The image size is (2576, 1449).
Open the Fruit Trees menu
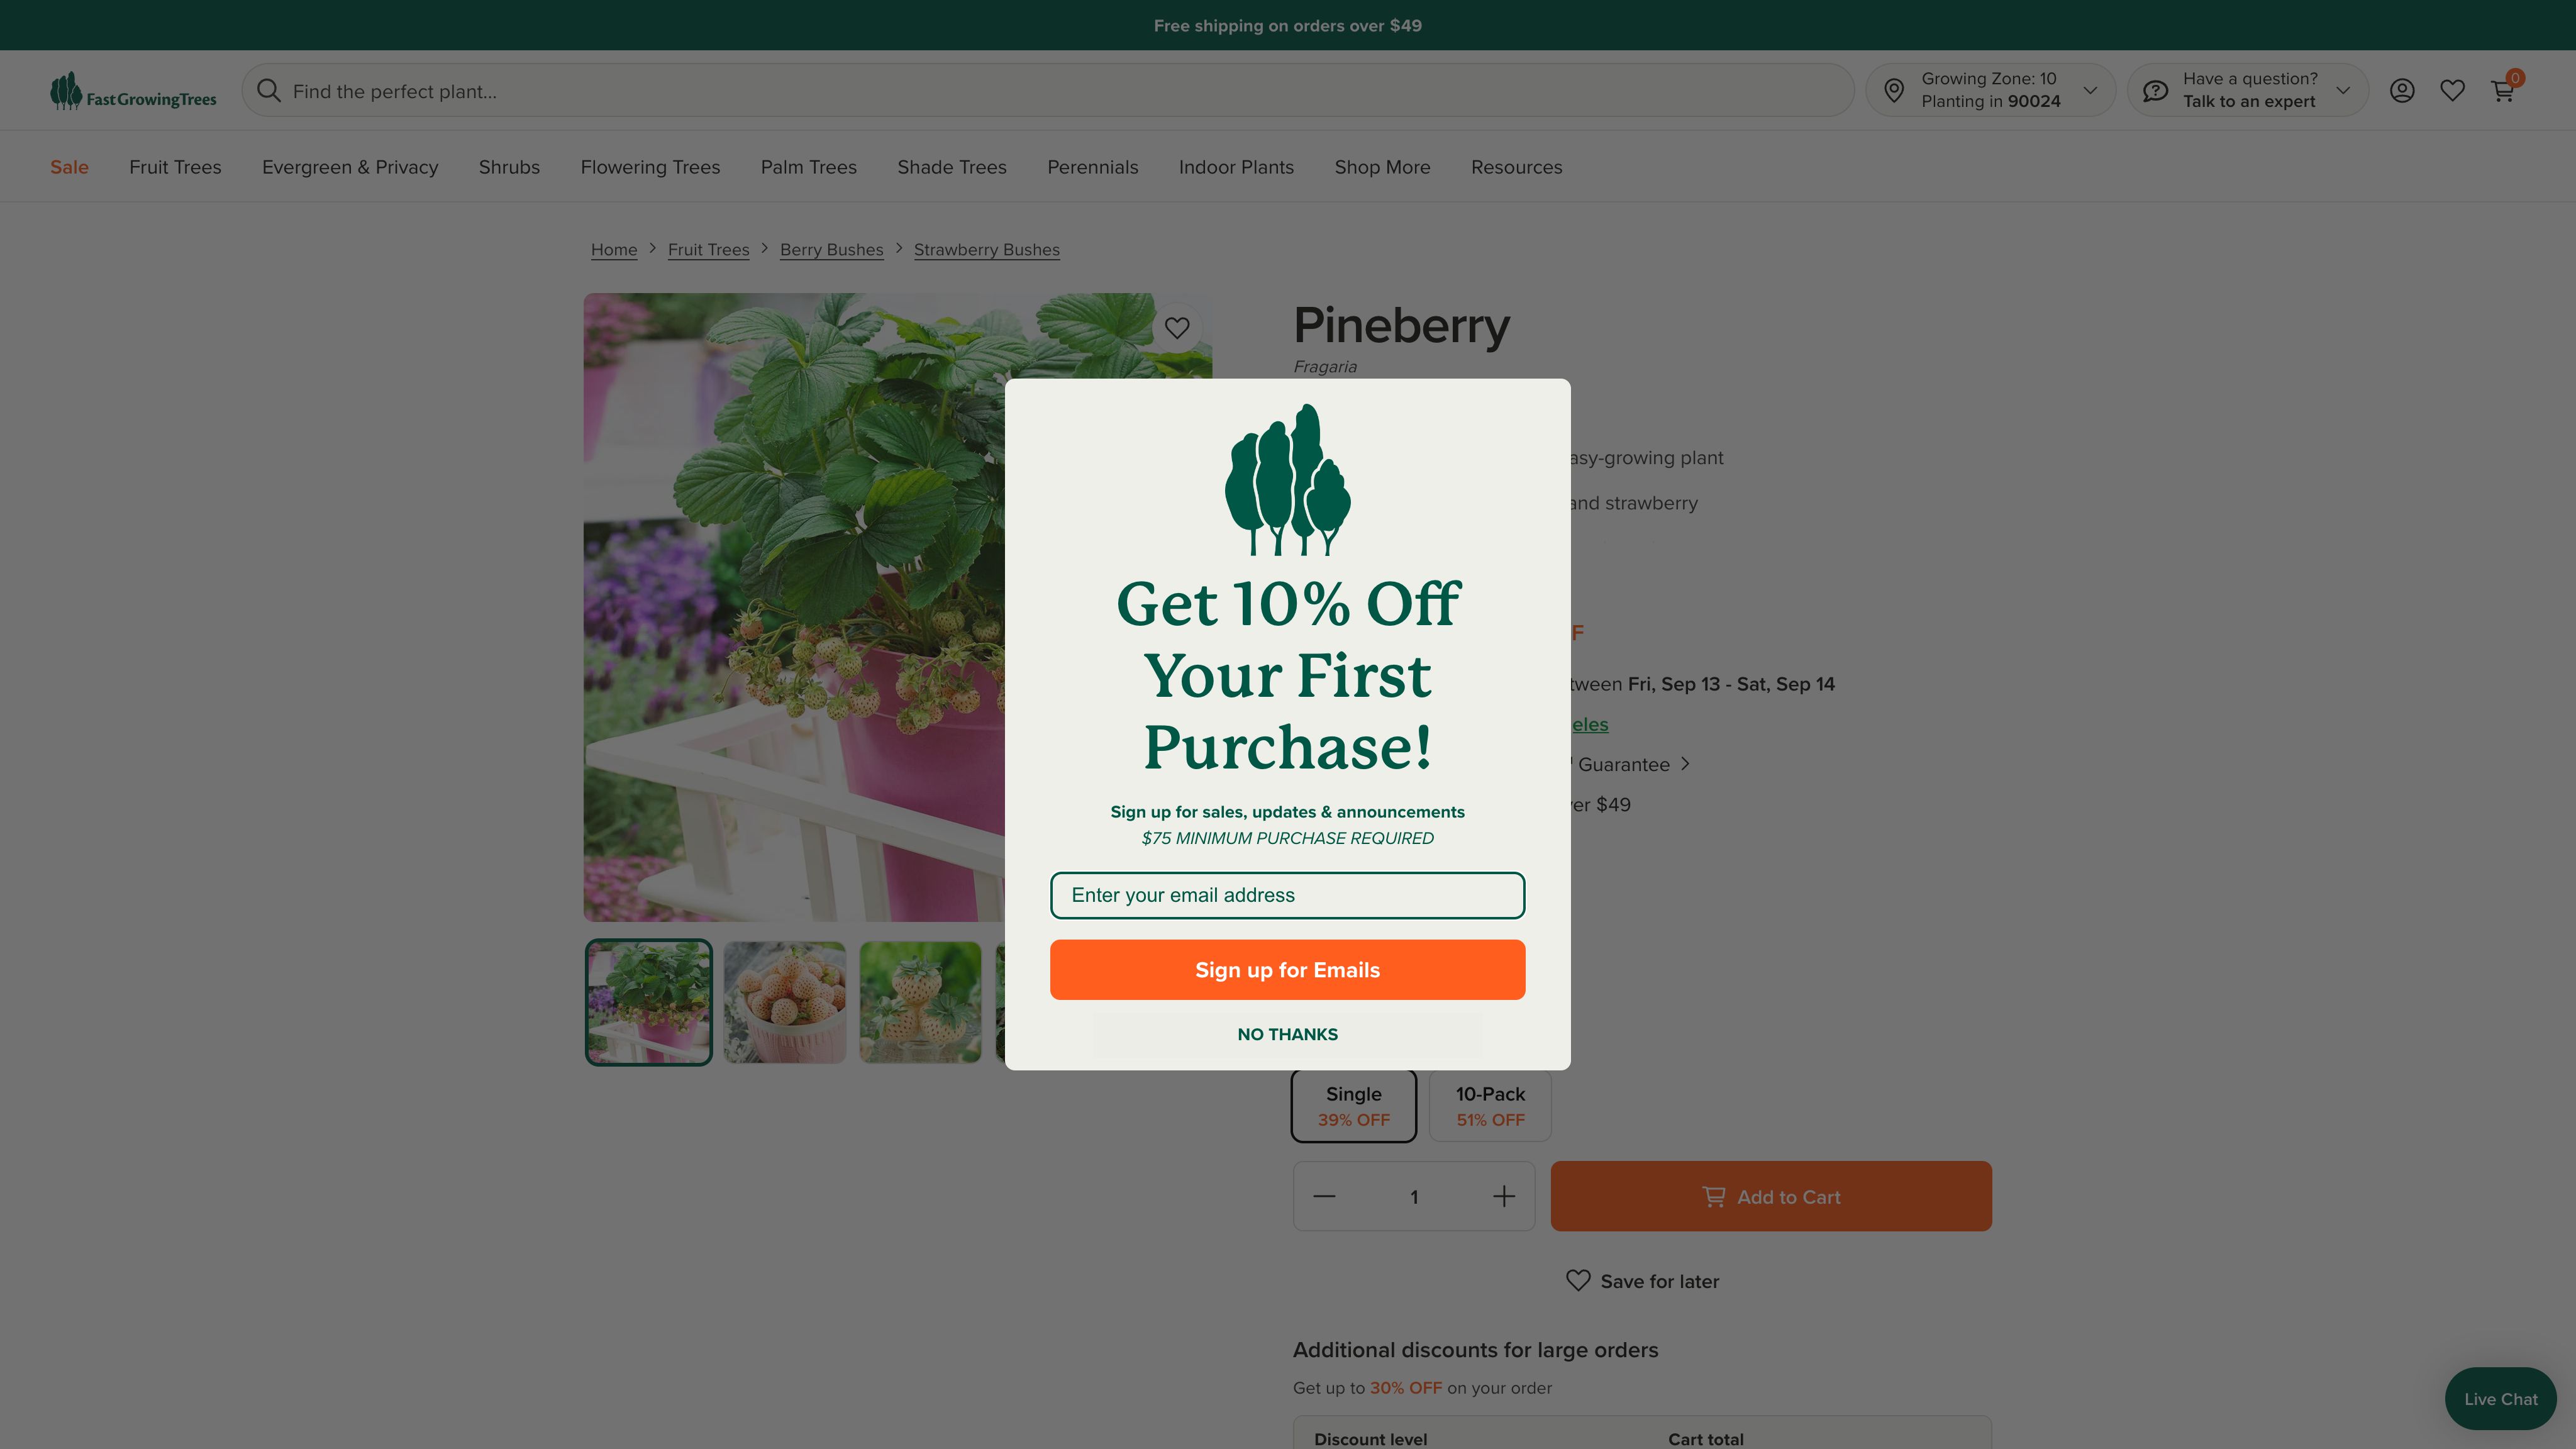[x=175, y=167]
